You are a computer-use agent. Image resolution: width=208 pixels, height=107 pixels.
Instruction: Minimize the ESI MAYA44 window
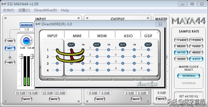click(x=182, y=4)
